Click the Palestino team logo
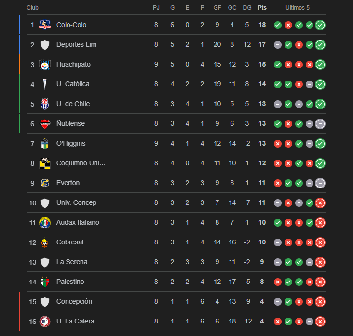353x336 pixels. click(45, 282)
